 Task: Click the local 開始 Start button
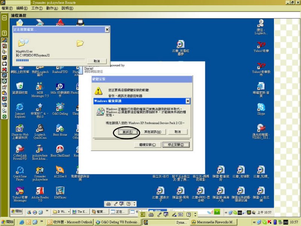(8, 222)
